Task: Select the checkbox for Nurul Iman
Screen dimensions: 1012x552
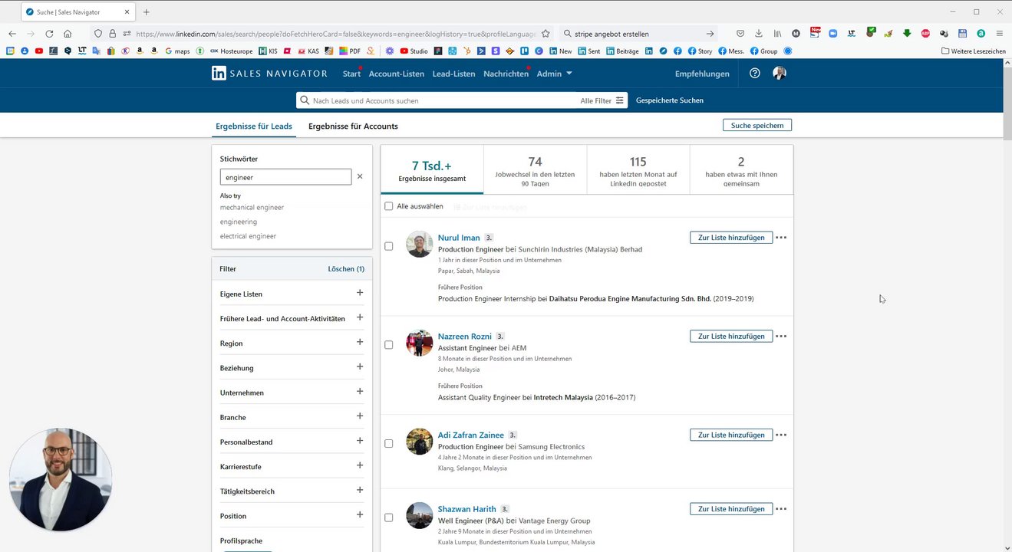Action: point(389,246)
